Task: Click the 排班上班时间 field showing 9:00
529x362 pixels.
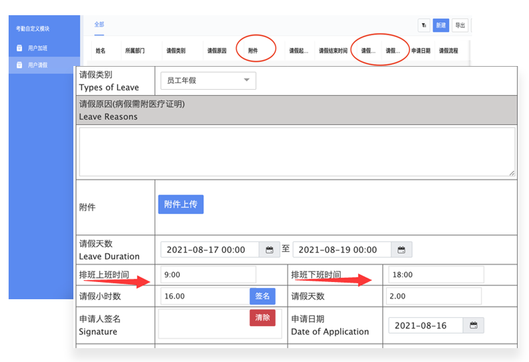Action: (x=208, y=275)
